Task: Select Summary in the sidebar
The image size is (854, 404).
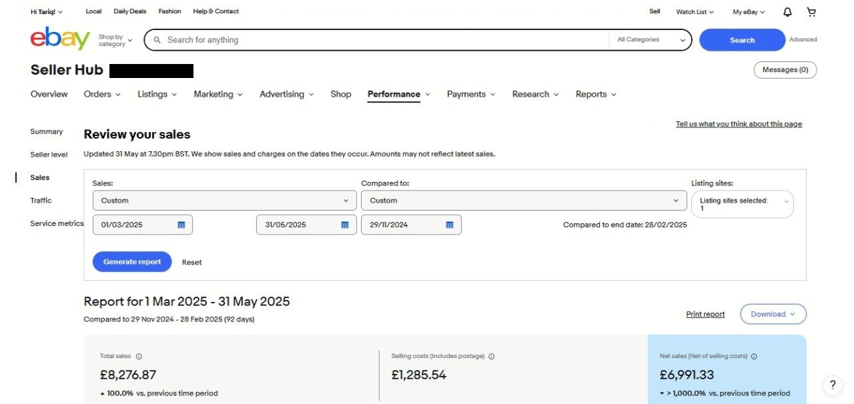Action: click(47, 131)
